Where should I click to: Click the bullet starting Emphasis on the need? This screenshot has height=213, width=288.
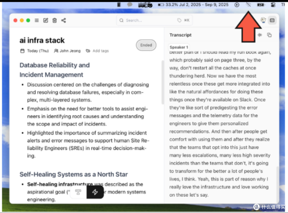click(87, 116)
